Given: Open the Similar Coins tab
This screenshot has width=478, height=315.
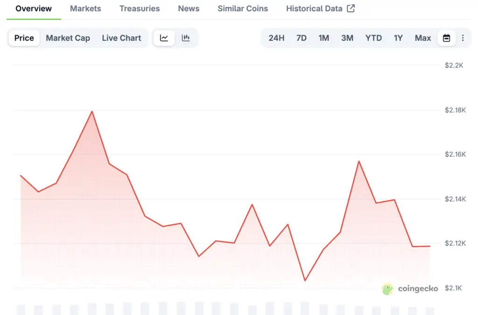Looking at the screenshot, I should 243,8.
